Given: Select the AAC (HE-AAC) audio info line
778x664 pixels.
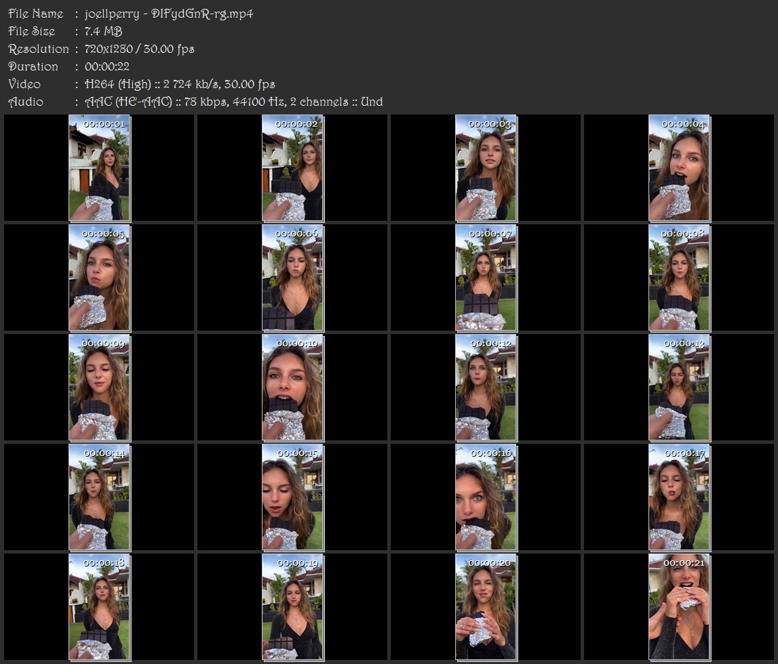Looking at the screenshot, I should 234,102.
